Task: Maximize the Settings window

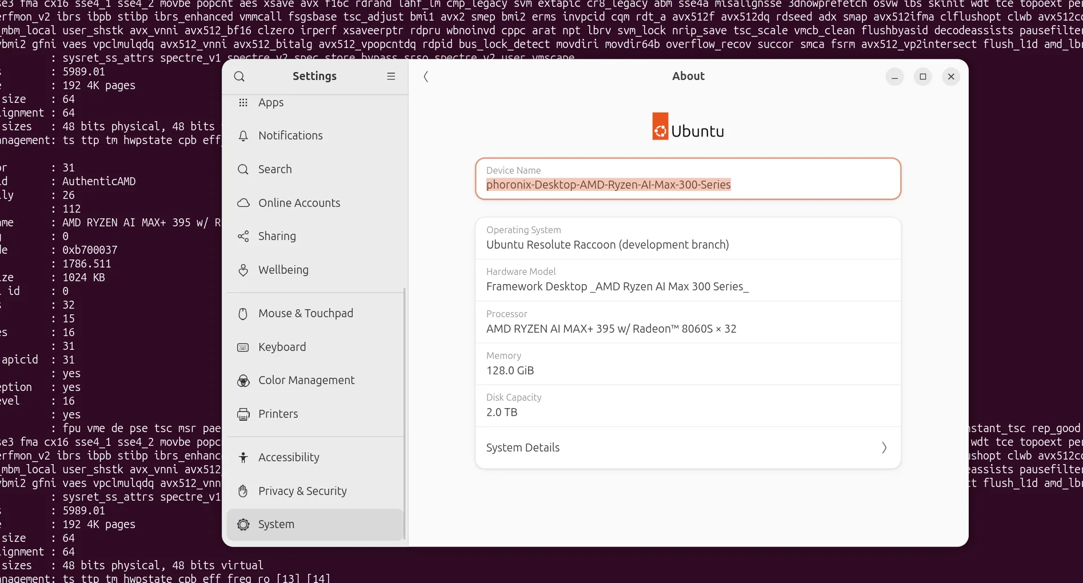Action: (922, 77)
